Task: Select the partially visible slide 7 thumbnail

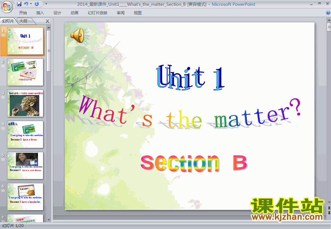Action: [25, 218]
